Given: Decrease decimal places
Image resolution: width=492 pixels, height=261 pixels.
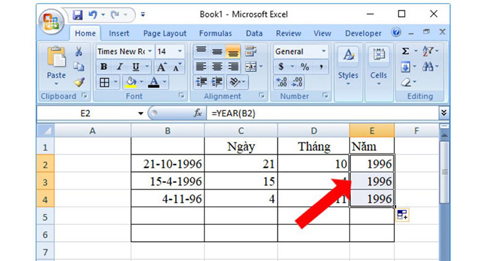Looking at the screenshot, I should [x=297, y=82].
